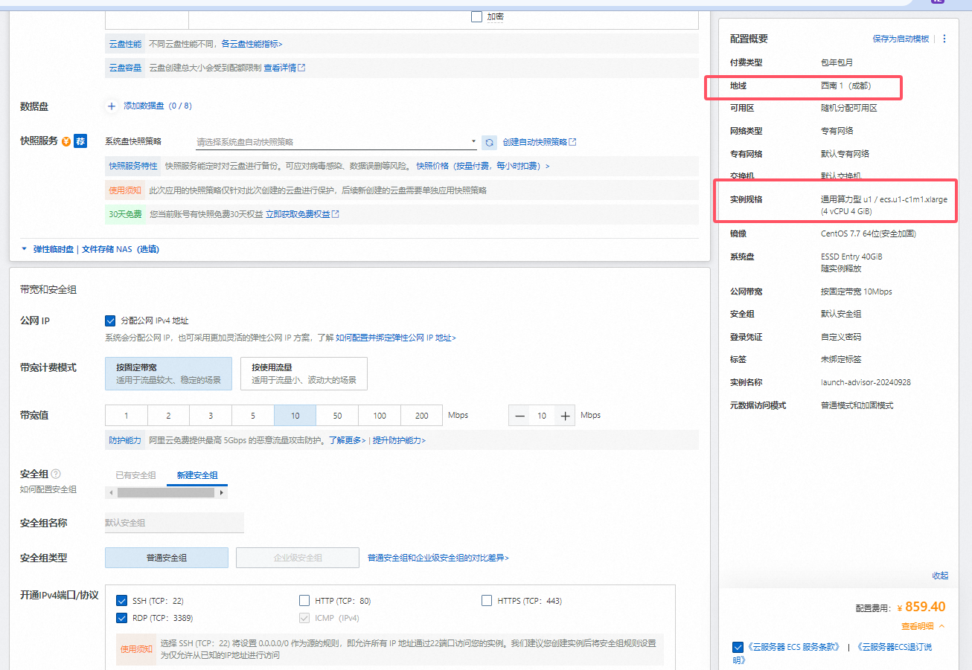Expand 弹性临时盘 | 文件存储 NAS section

[x=90, y=249]
